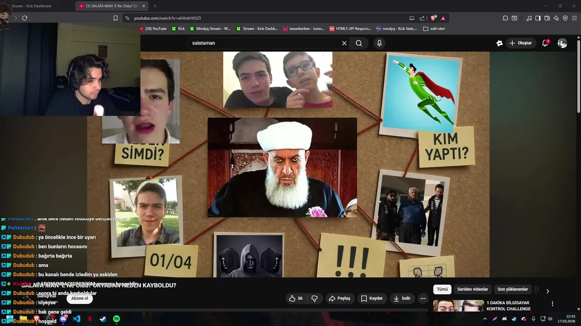The height and width of the screenshot is (326, 581).
Task: Subscribe with the Abone ol button
Action: tap(80, 298)
